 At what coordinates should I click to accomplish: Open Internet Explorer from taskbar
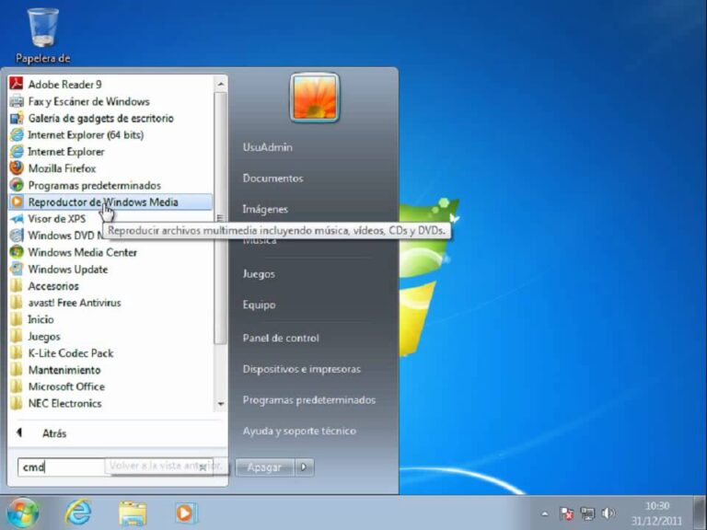pos(77,513)
